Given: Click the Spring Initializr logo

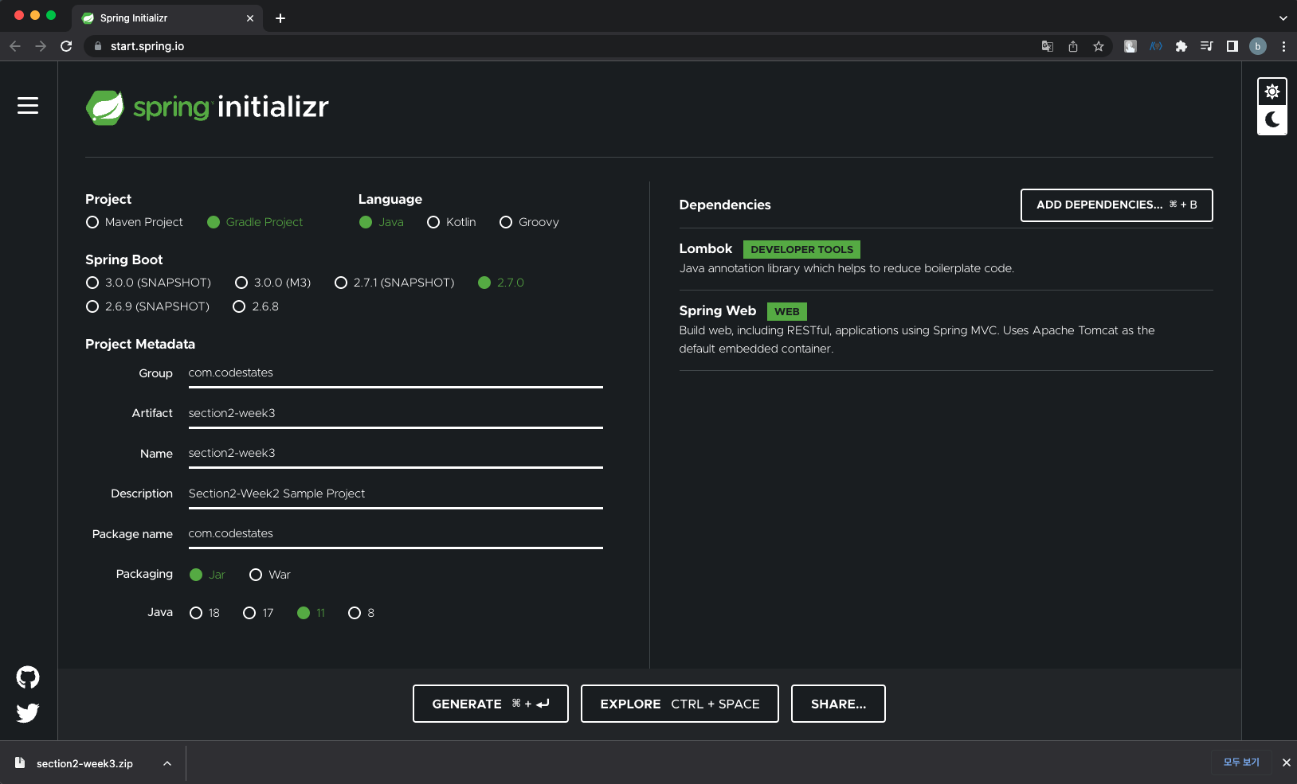Looking at the screenshot, I should click(x=207, y=107).
